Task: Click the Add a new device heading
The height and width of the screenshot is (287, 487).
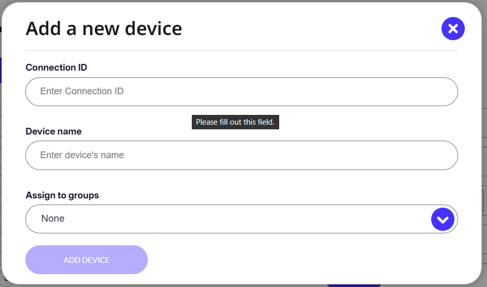Action: (x=104, y=28)
